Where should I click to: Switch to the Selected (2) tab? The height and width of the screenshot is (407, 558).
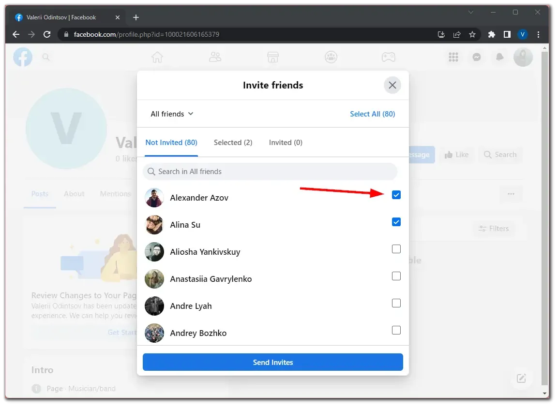click(x=233, y=143)
